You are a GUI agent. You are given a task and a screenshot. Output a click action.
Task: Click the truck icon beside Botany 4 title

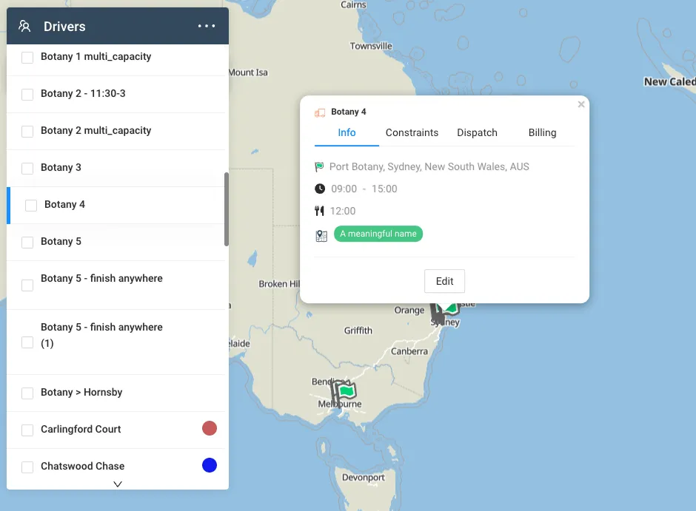(320, 112)
